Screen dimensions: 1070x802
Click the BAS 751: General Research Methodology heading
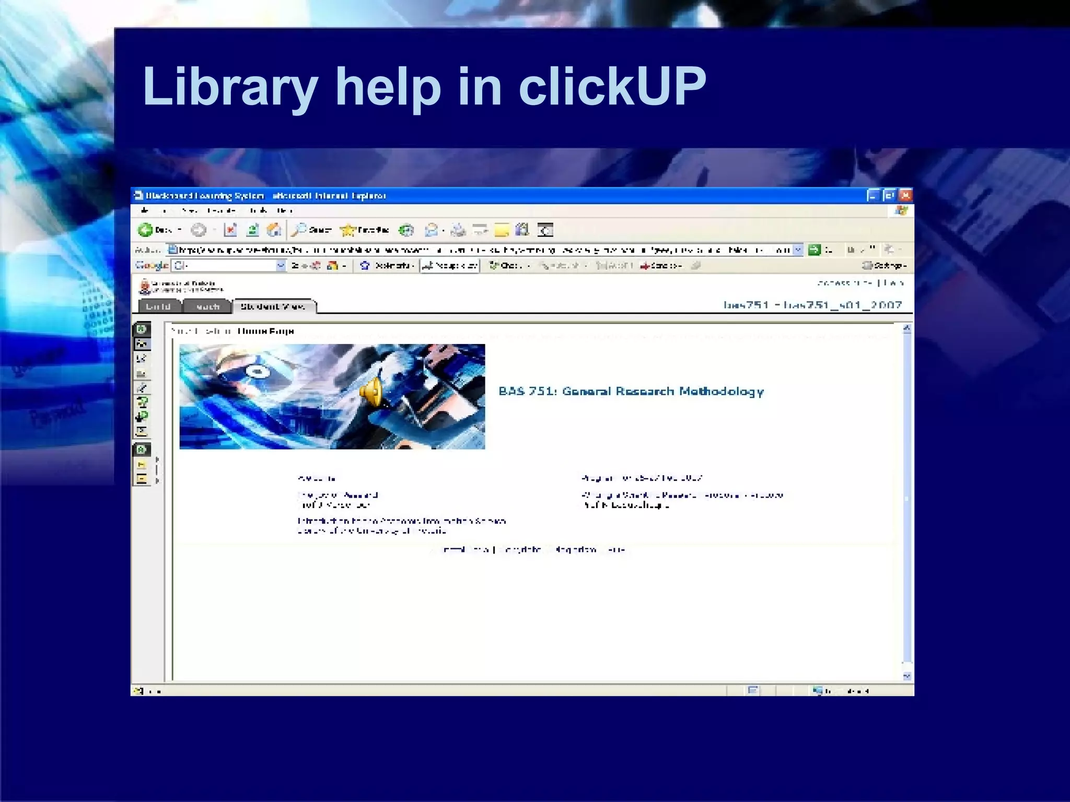631,391
